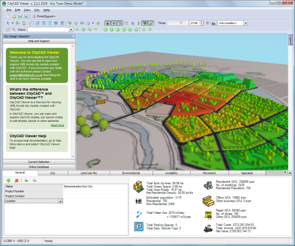Screen dimensions: 295x246
Task: Toggle the trees display button in toolbar
Action: coord(145,23)
